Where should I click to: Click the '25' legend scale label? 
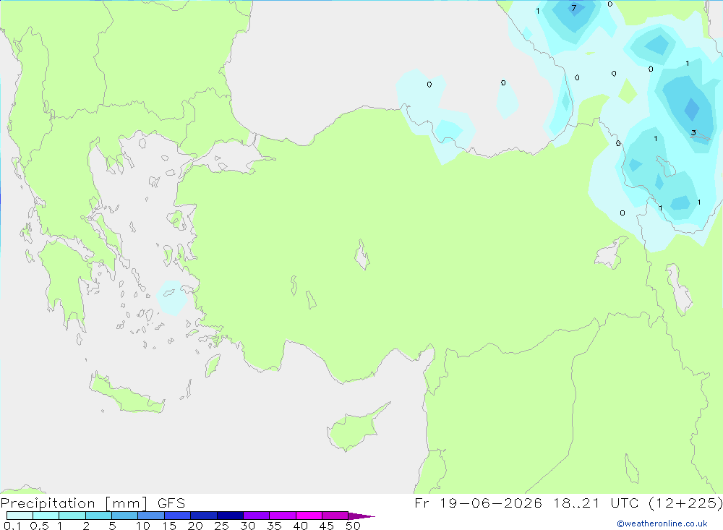click(x=221, y=526)
